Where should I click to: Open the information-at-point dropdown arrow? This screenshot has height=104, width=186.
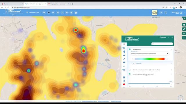pyautogui.click(x=41, y=12)
